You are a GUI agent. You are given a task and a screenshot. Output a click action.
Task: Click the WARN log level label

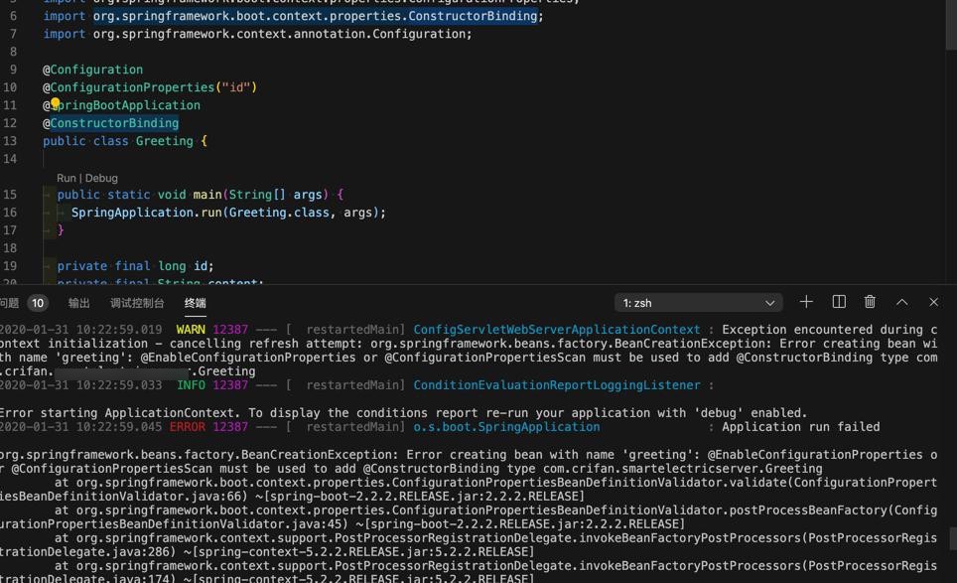[x=191, y=330]
